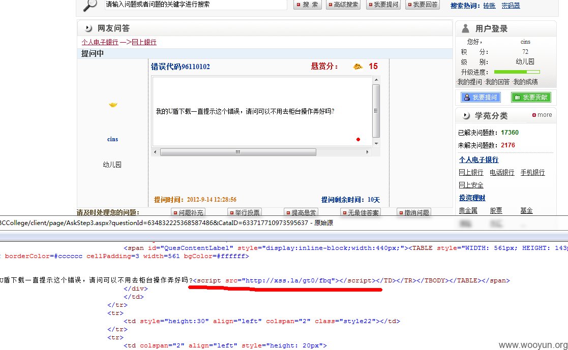568x350 pixels.
Task: Click the 搜索 search button
Action: (307, 5)
